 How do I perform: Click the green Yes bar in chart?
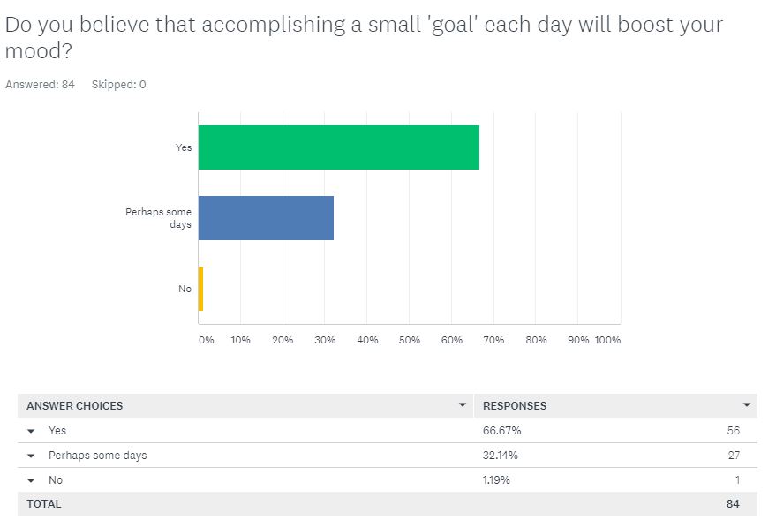pyautogui.click(x=338, y=147)
